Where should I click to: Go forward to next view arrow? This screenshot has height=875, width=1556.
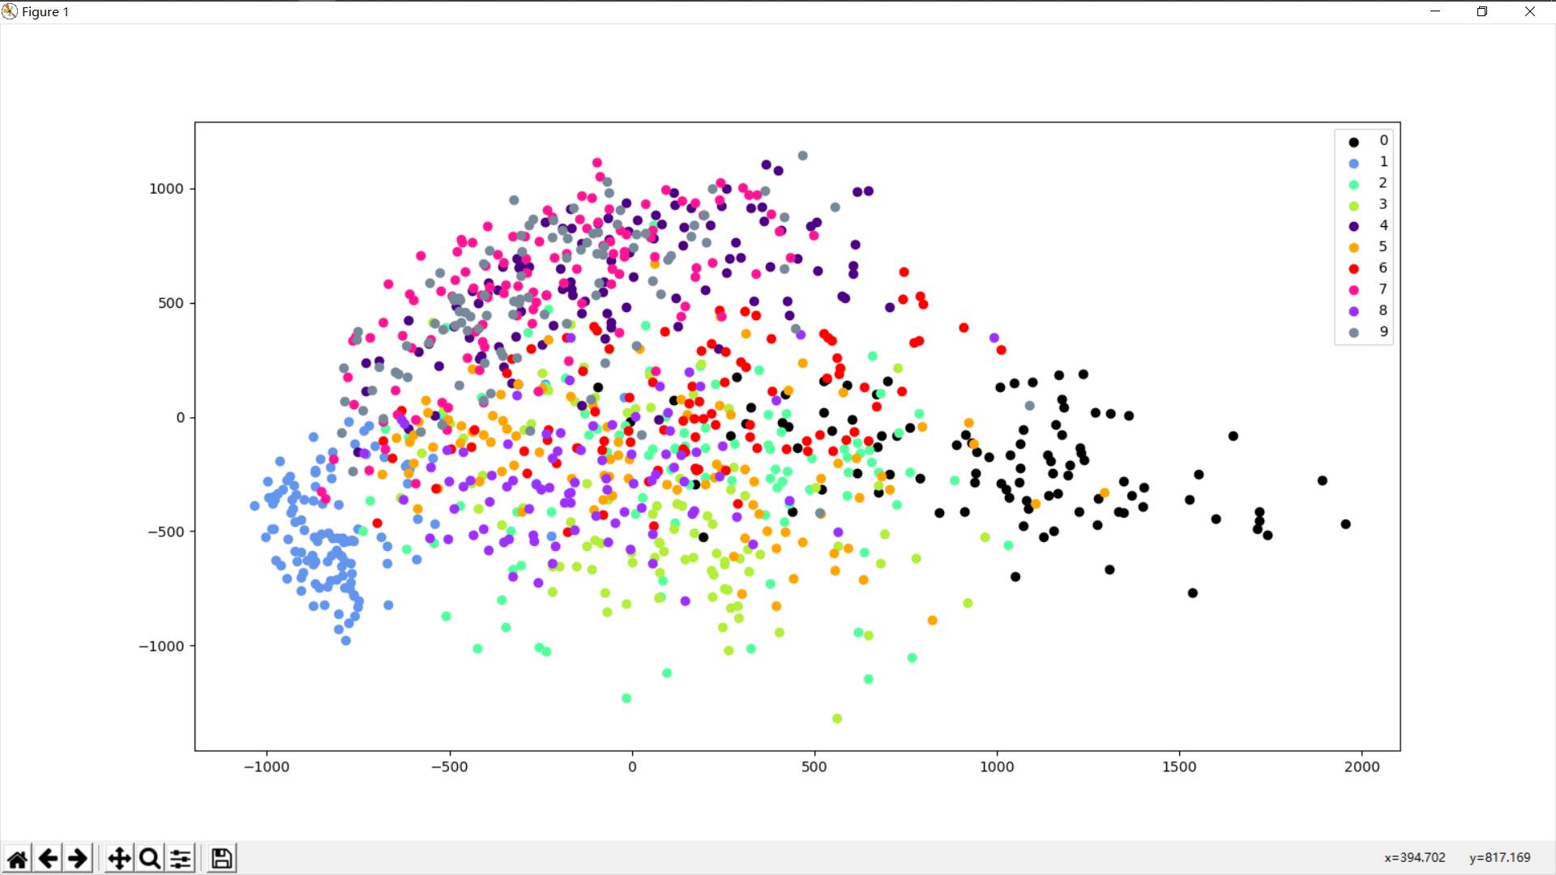coord(78,858)
